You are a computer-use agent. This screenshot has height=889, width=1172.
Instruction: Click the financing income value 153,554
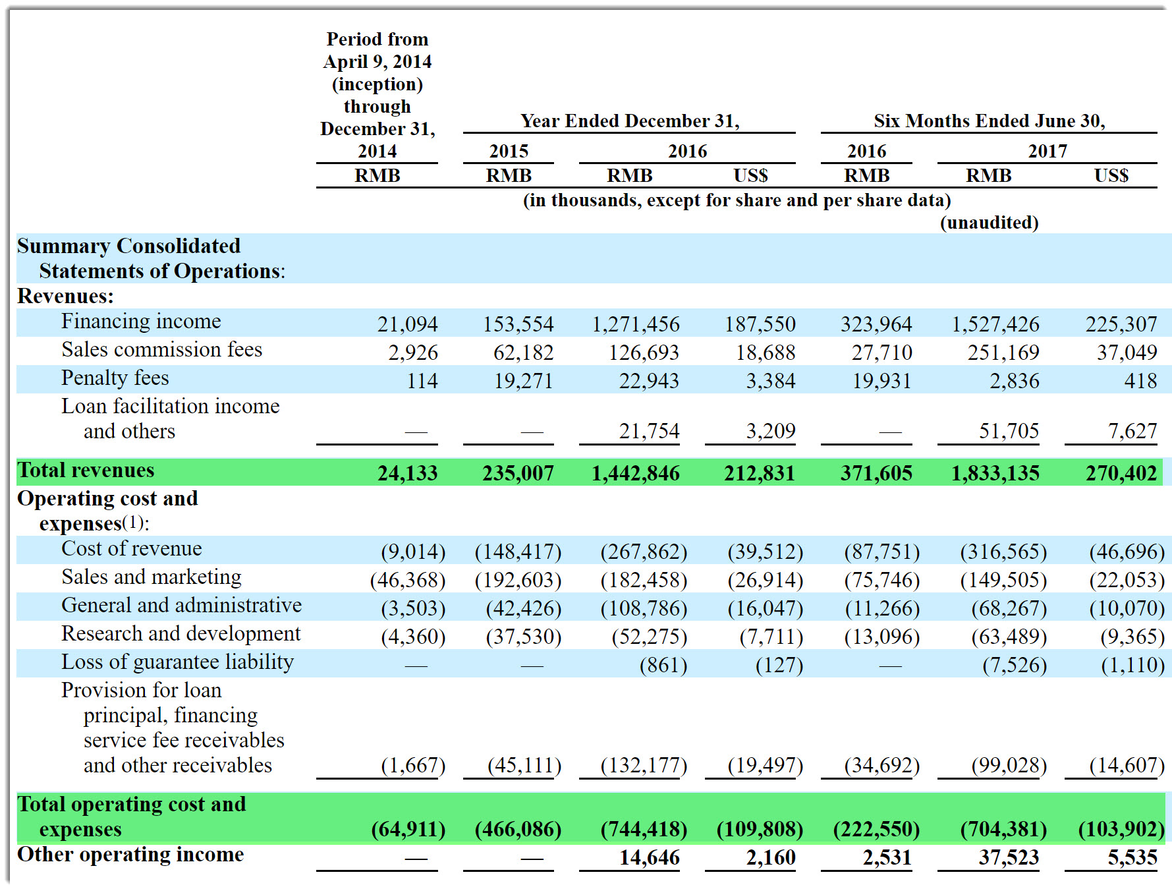pos(518,324)
